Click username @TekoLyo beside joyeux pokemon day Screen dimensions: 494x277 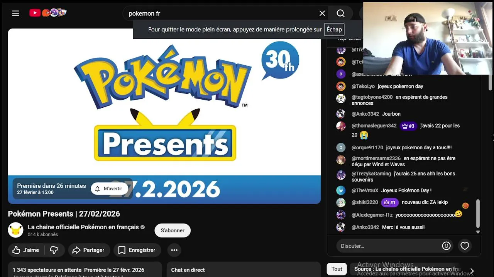(x=363, y=86)
